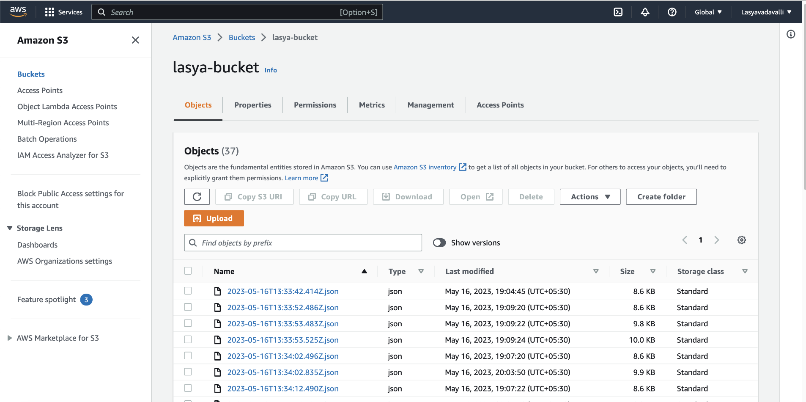Open AWS CloudShell from the top bar
Viewport: 806px width, 402px height.
tap(618, 12)
